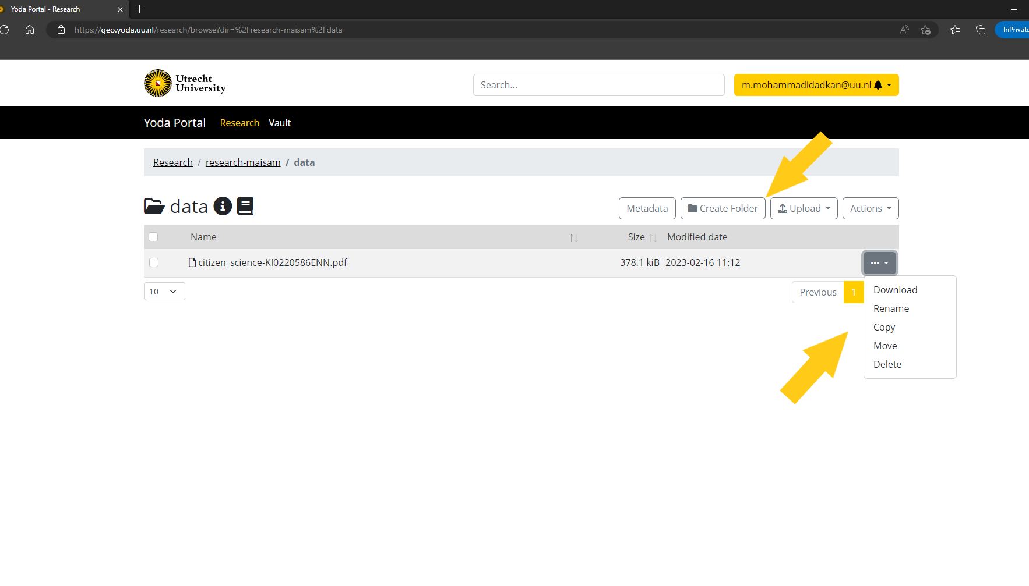This screenshot has height=586, width=1029.
Task: Click the browser refresh icon
Action: 5,30
